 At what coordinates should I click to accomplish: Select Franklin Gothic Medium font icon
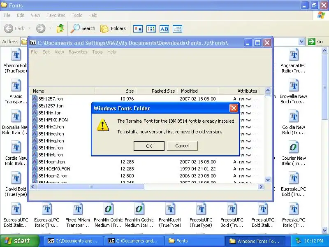click(x=108, y=209)
